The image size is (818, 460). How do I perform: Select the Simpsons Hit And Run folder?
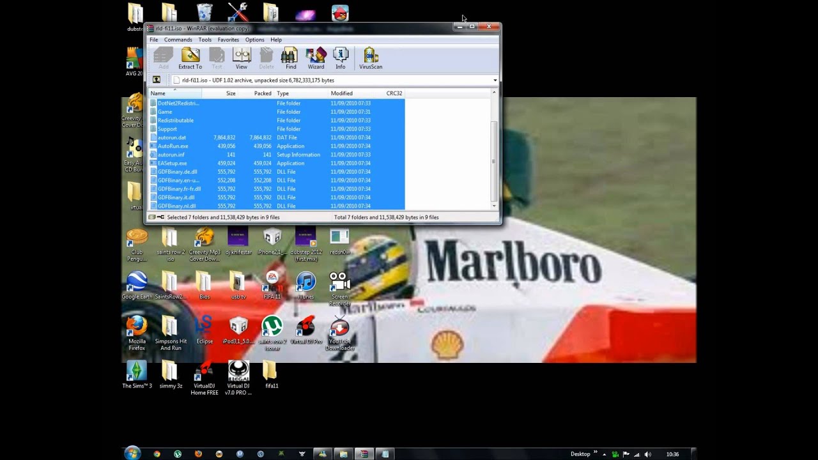coord(171,333)
